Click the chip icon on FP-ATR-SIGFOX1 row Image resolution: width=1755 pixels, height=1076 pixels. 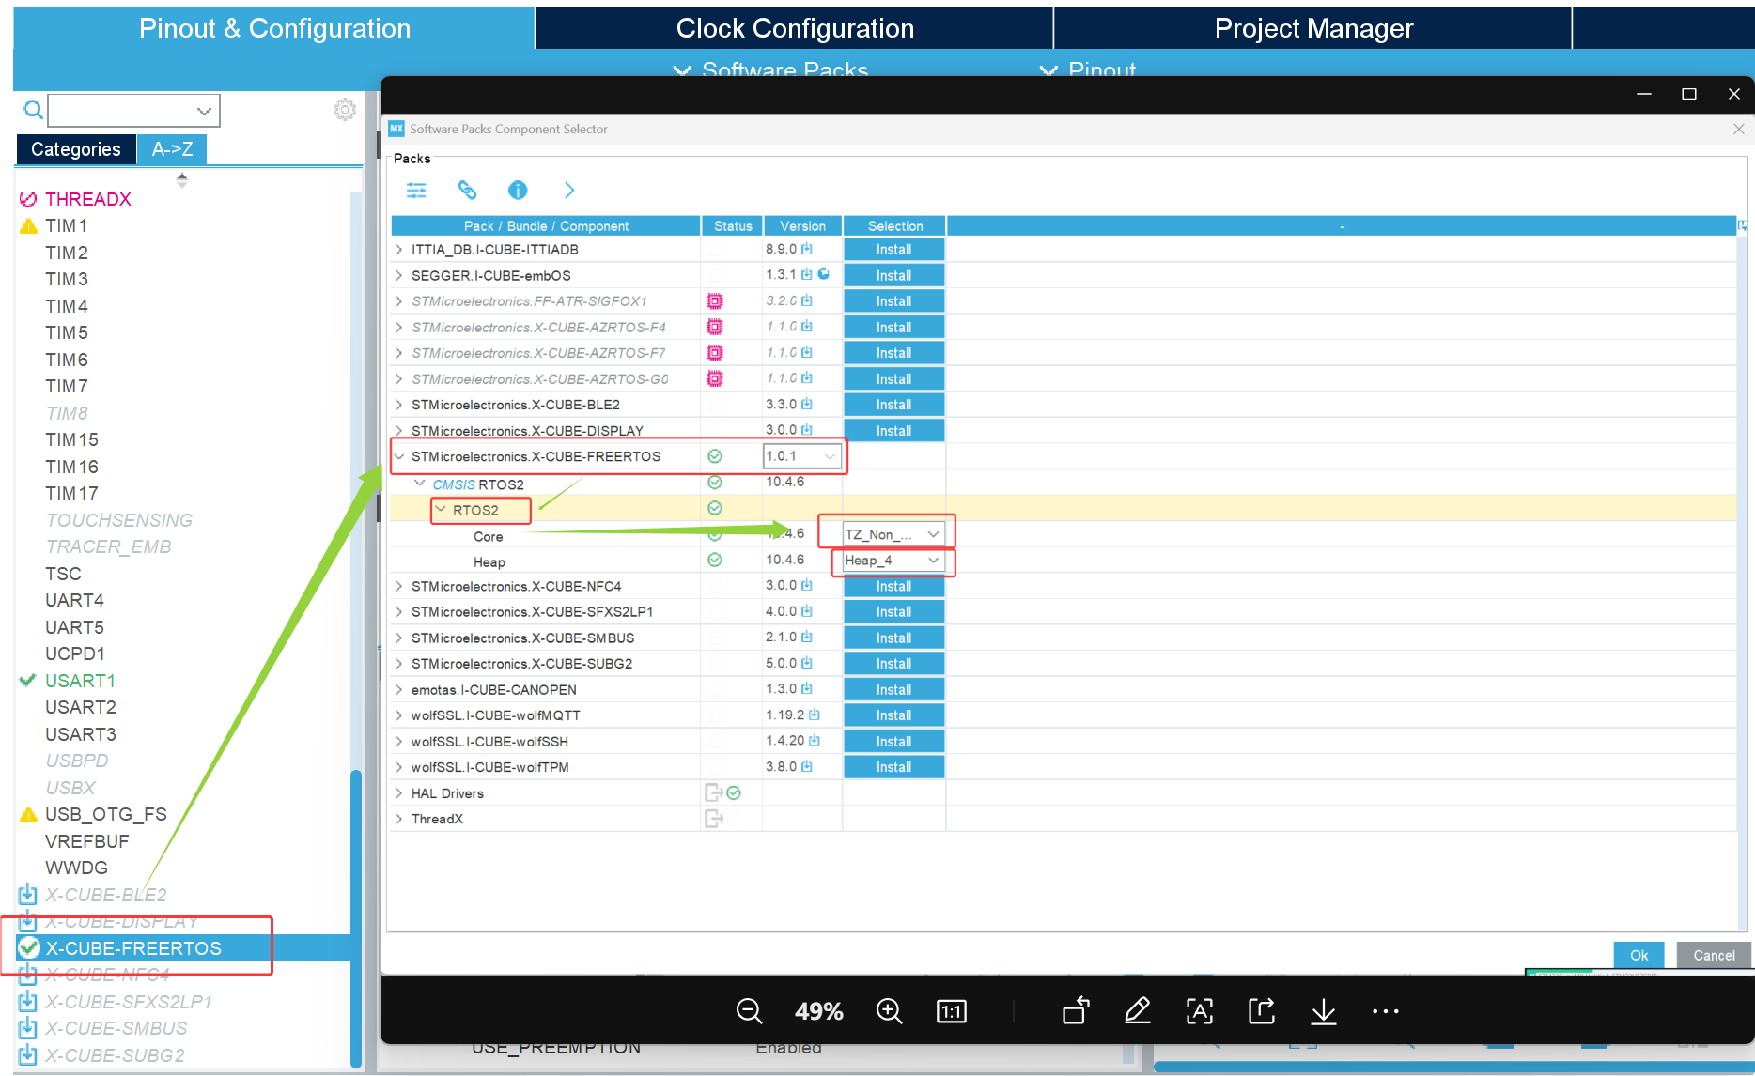pyautogui.click(x=715, y=301)
